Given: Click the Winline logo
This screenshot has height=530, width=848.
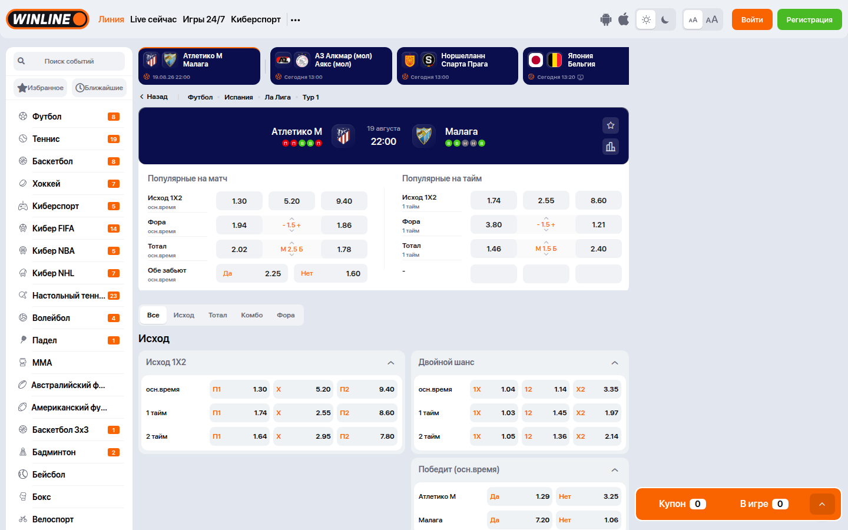Looking at the screenshot, I should pyautogui.click(x=48, y=19).
